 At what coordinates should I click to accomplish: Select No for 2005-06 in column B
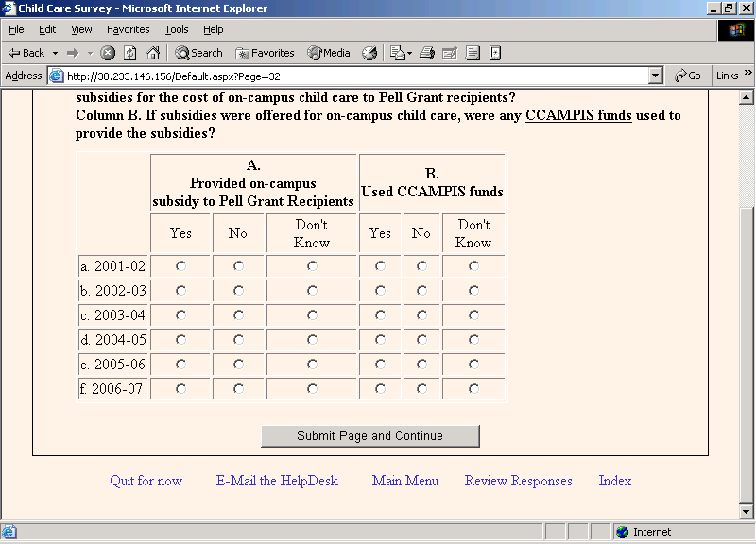point(421,365)
